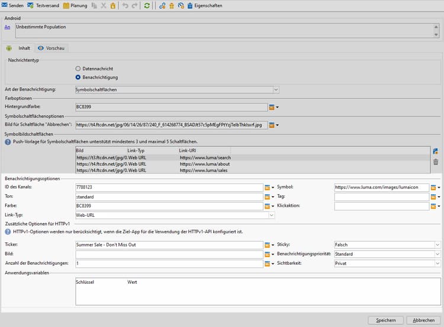This screenshot has width=444, height=327.
Task: Select the Datennachricht radio button
Action: point(78,69)
